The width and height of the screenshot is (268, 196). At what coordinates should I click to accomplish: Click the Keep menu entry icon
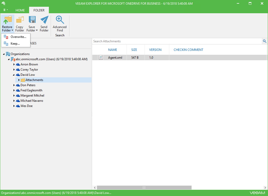tap(6, 44)
